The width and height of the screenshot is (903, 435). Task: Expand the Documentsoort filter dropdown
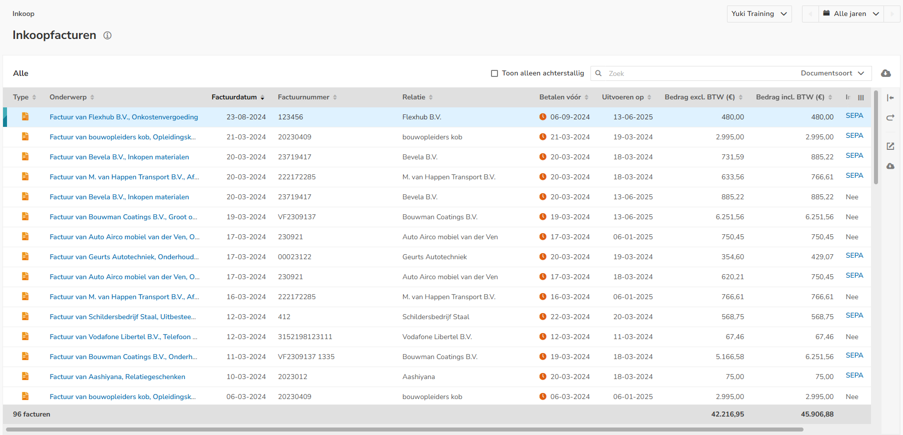(x=832, y=73)
